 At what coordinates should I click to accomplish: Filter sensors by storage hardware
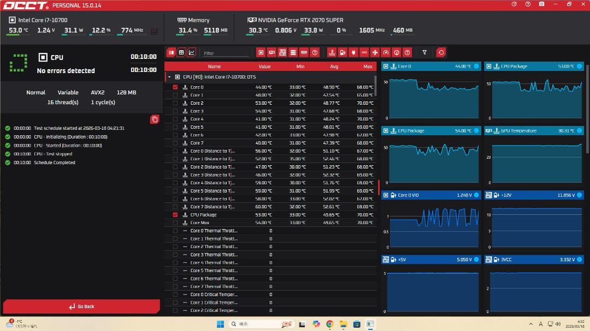(x=293, y=52)
